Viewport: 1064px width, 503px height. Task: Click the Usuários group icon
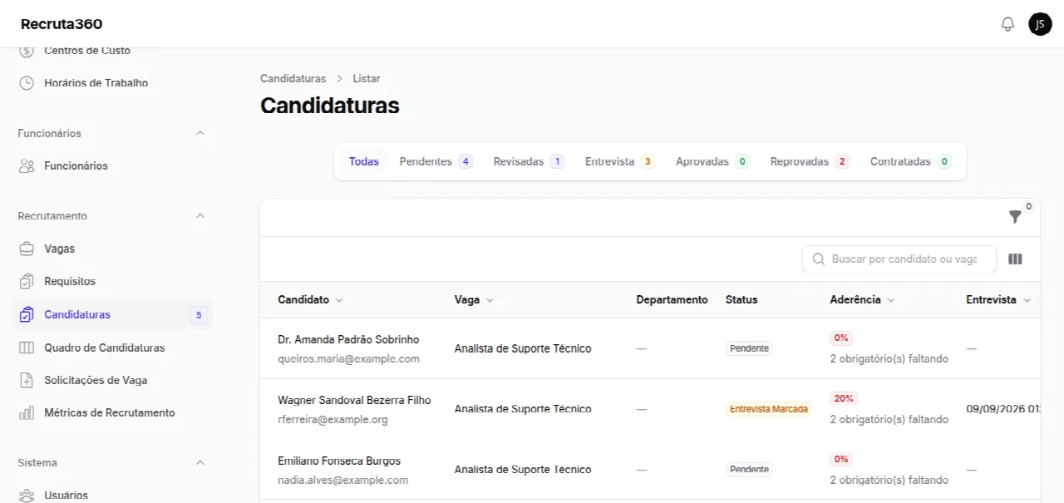(x=27, y=496)
